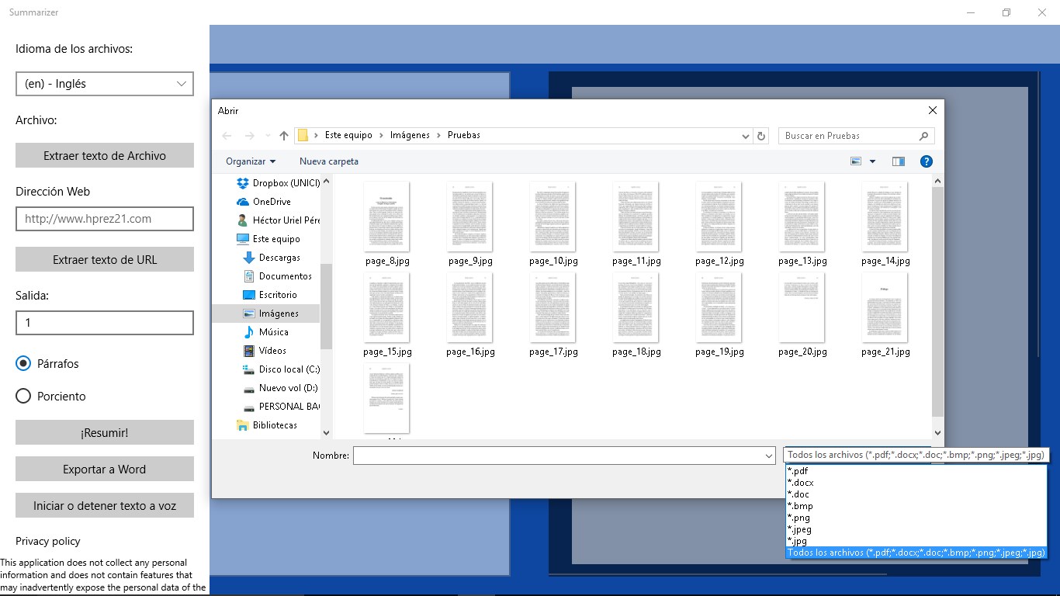Open the Organizar dropdown menu
1060x596 pixels.
pyautogui.click(x=251, y=161)
